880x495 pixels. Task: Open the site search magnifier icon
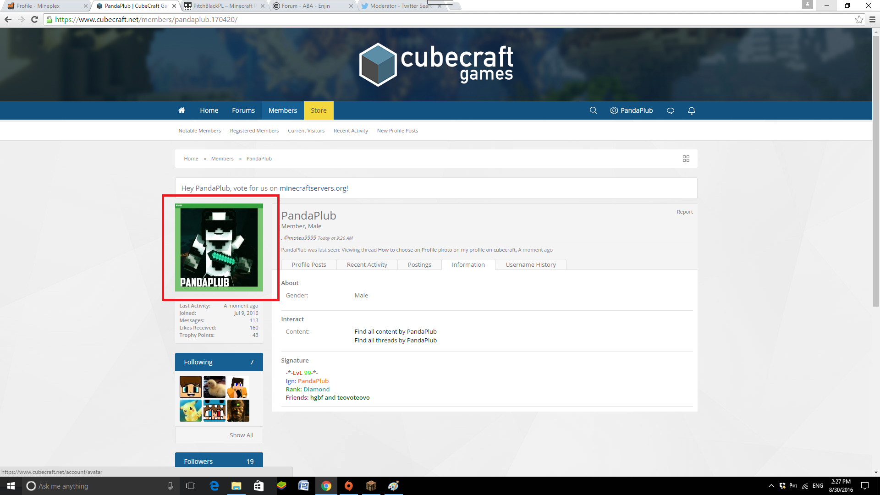click(x=593, y=110)
